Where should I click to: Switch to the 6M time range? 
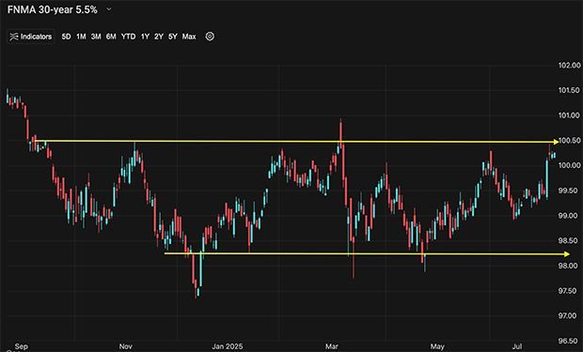(x=111, y=37)
